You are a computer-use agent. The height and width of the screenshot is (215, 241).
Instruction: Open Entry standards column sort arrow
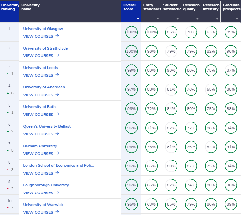(158, 19)
